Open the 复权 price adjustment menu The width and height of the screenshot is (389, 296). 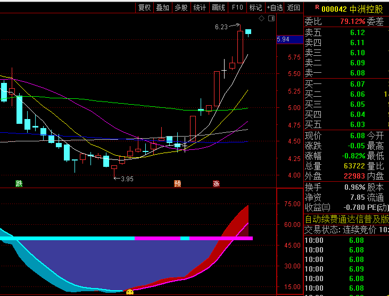coord(144,7)
